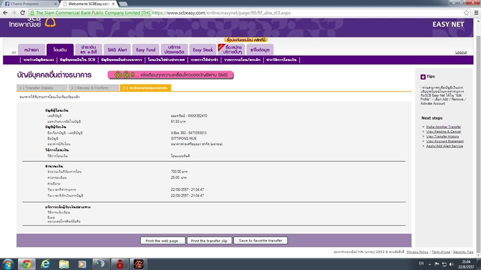
Task: Click the 700.00 transfer amount value
Action: pyautogui.click(x=179, y=171)
